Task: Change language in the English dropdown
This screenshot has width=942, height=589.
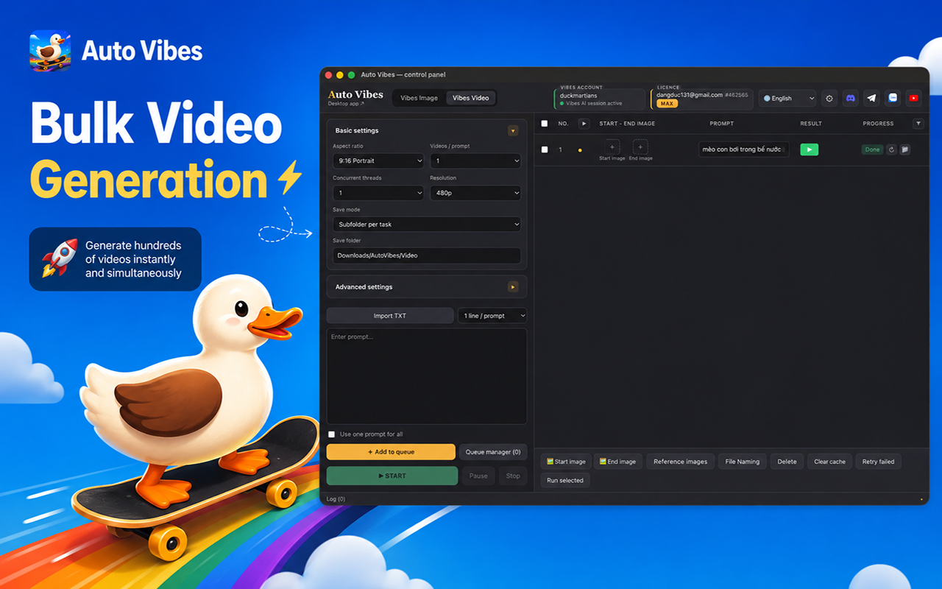Action: click(787, 98)
